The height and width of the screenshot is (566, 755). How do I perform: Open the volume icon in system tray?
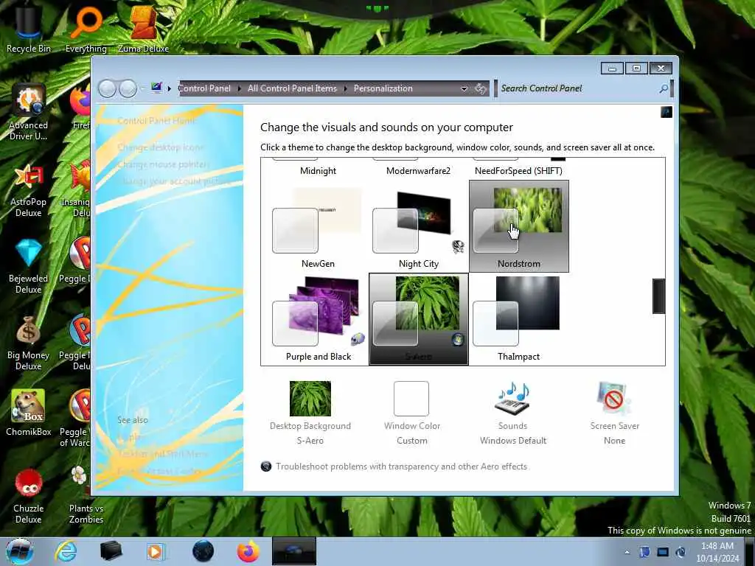[x=681, y=552]
